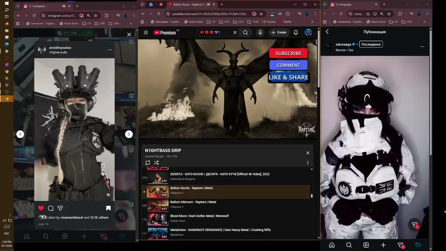Close the Instagram post overlay with the X

(129, 35)
